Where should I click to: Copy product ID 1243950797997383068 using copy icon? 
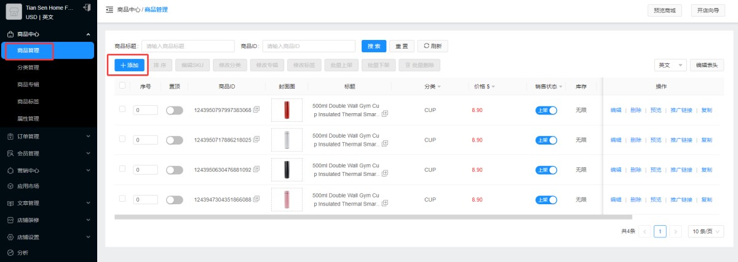(x=256, y=109)
